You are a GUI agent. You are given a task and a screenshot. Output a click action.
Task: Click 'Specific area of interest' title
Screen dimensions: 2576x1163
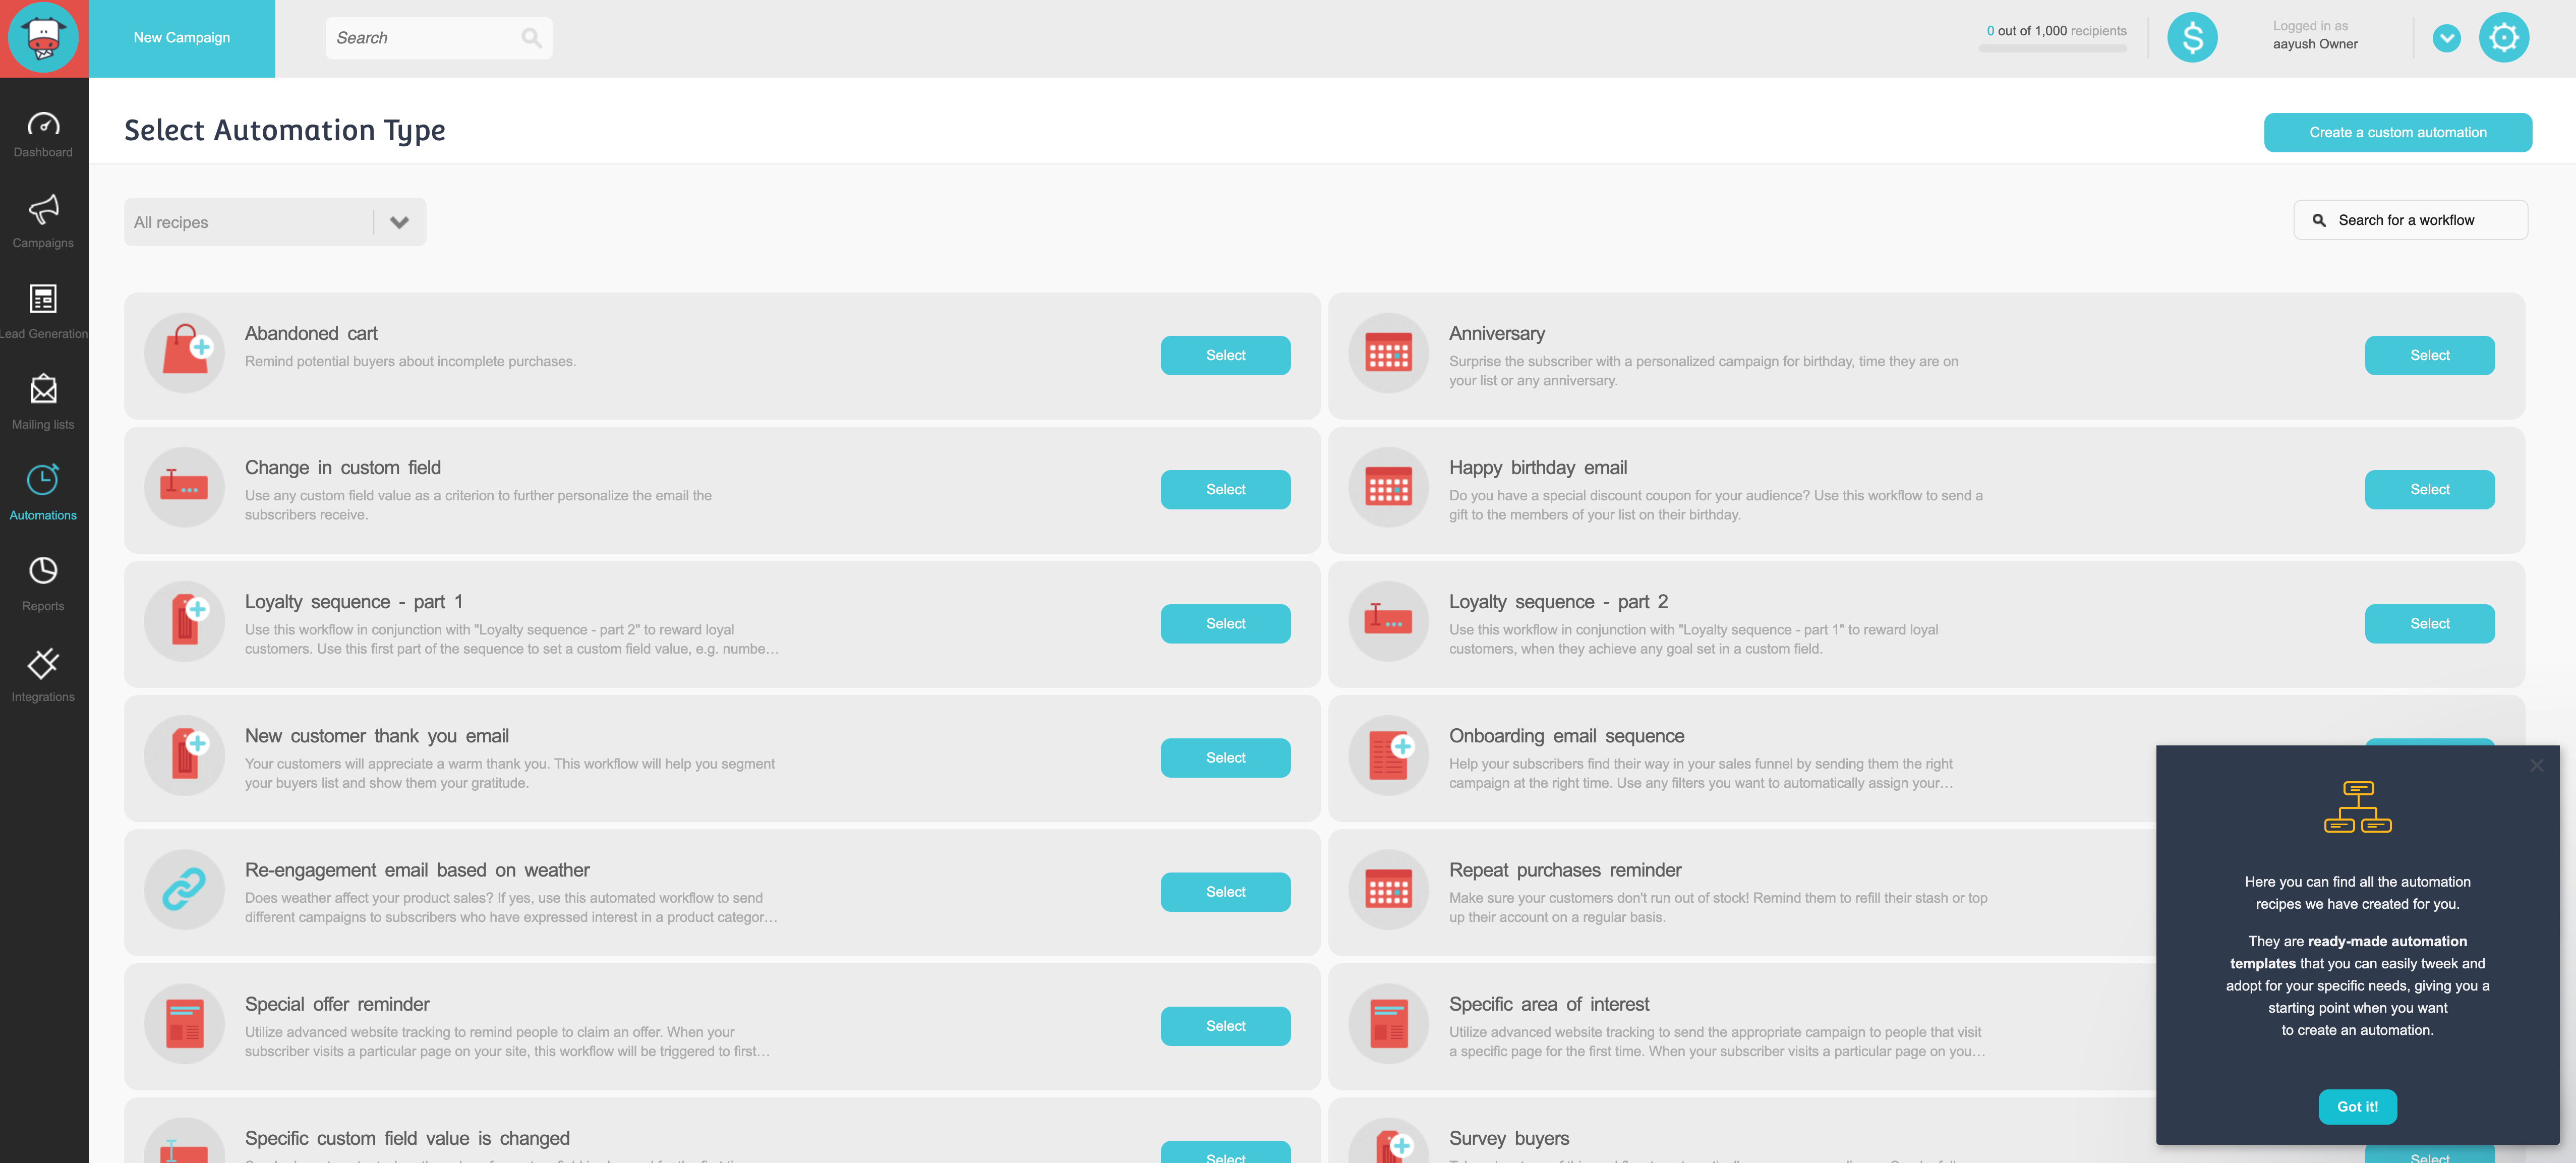pyautogui.click(x=1549, y=1004)
